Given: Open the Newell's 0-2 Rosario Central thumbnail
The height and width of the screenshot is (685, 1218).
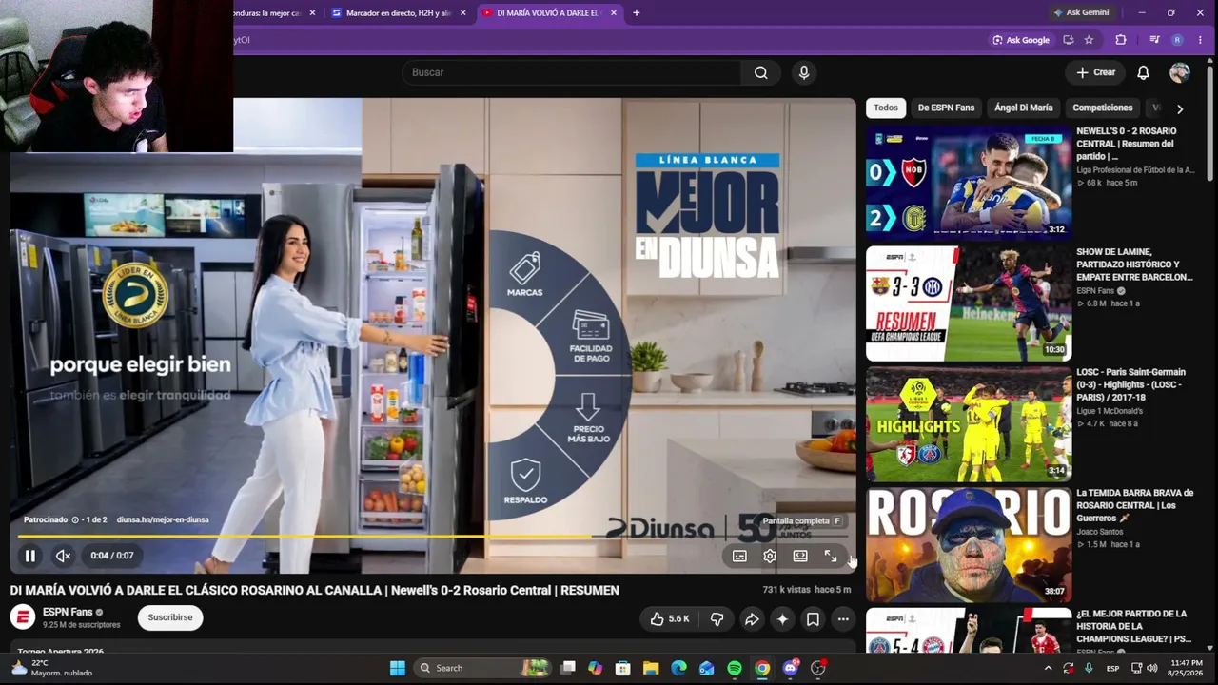Looking at the screenshot, I should tap(969, 183).
